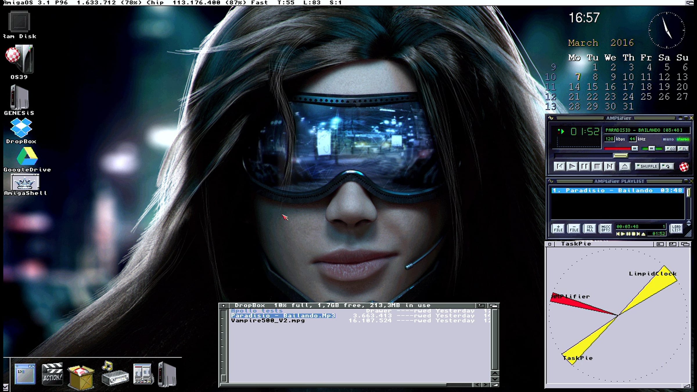Click the mini stop button in playlist
697x392 pixels.
click(x=633, y=234)
